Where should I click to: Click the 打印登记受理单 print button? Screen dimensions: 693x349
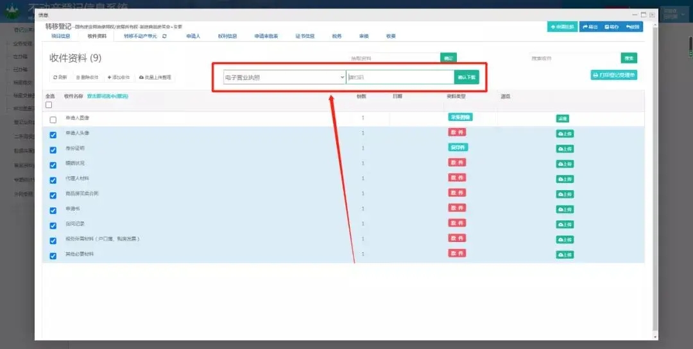tap(613, 75)
